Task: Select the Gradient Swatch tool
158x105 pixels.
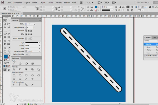Action: 5,44
